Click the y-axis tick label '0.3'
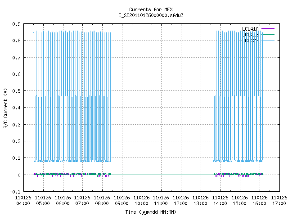288x216 pixels. 17,125
